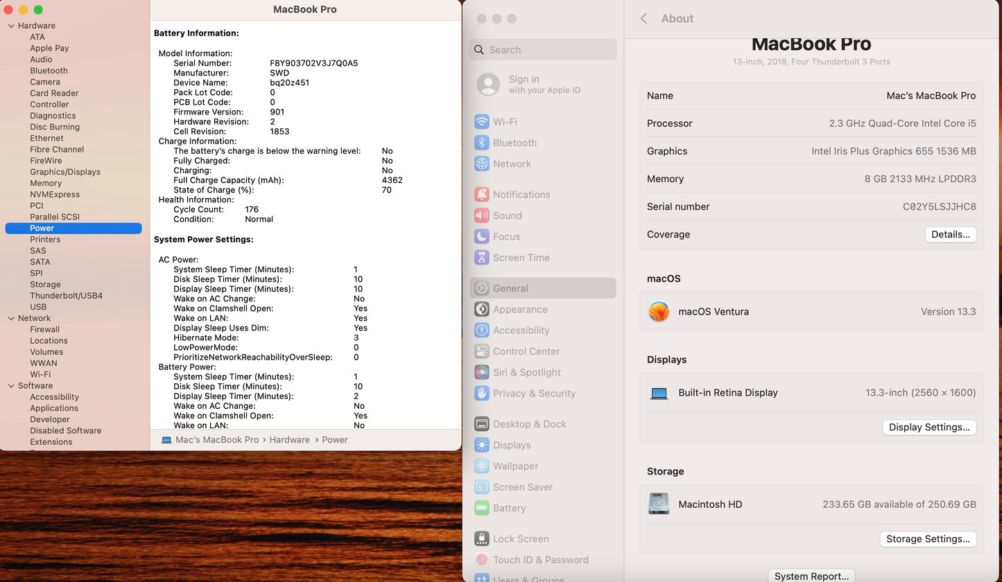1002x582 pixels.
Task: Click the Macintosh HD drive icon
Action: [x=659, y=504]
